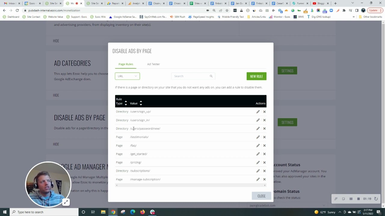Open the PageSpeed Insights bookmark

pyautogui.click(x=201, y=17)
